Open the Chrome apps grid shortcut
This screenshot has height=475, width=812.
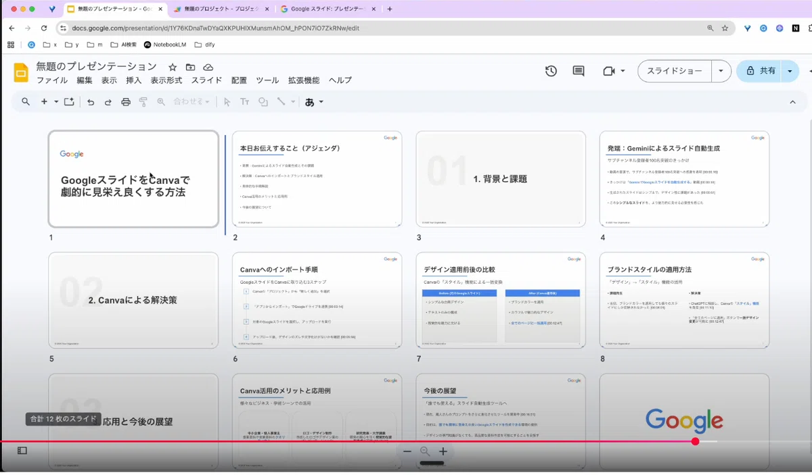(x=11, y=45)
